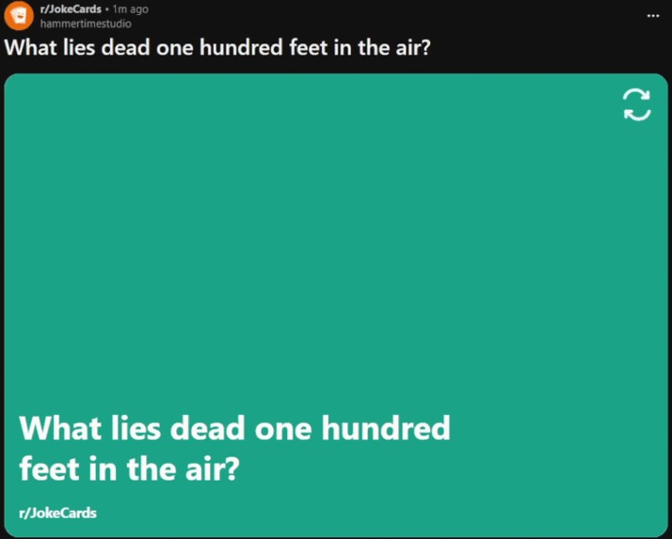Open hammertimestudio's user profile
Screen dimensions: 672x539
pos(86,24)
